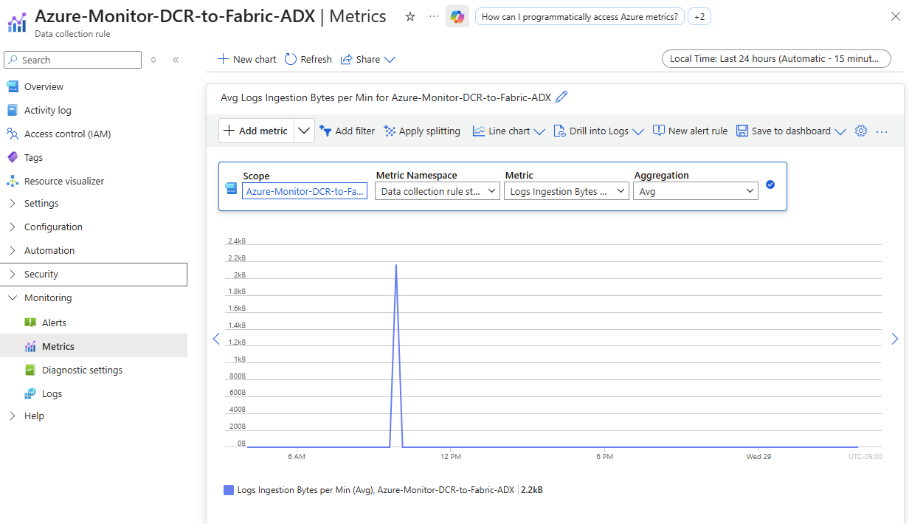Collapse the sidebar with the double chevron
Image resolution: width=909 pixels, height=524 pixels.
pyautogui.click(x=176, y=60)
